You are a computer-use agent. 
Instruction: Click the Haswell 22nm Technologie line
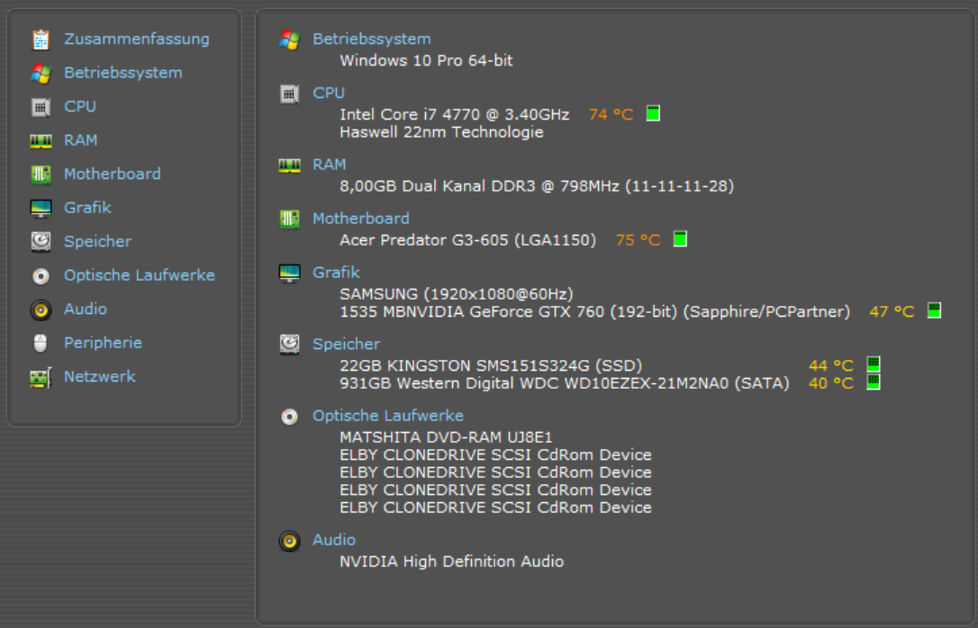pos(441,132)
